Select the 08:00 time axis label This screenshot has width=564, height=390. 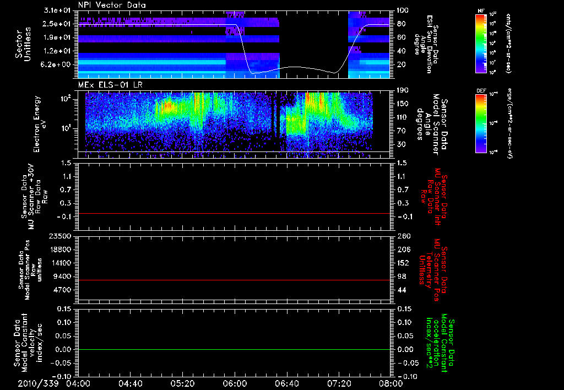(391, 383)
